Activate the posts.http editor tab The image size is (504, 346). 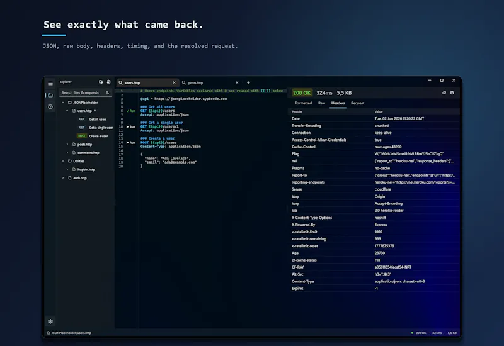[210, 82]
